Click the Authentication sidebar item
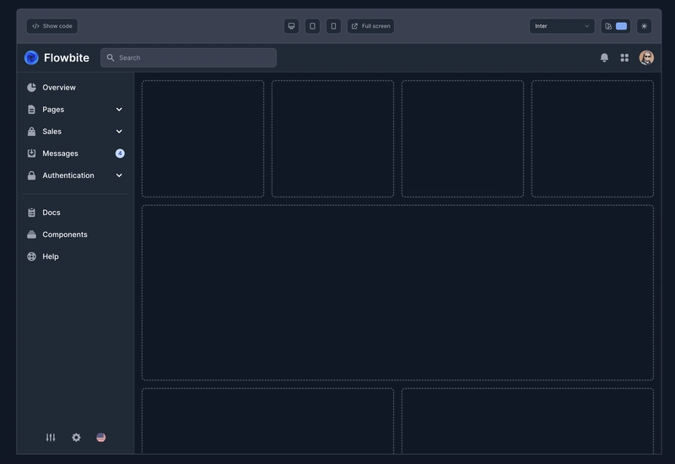 pos(75,175)
